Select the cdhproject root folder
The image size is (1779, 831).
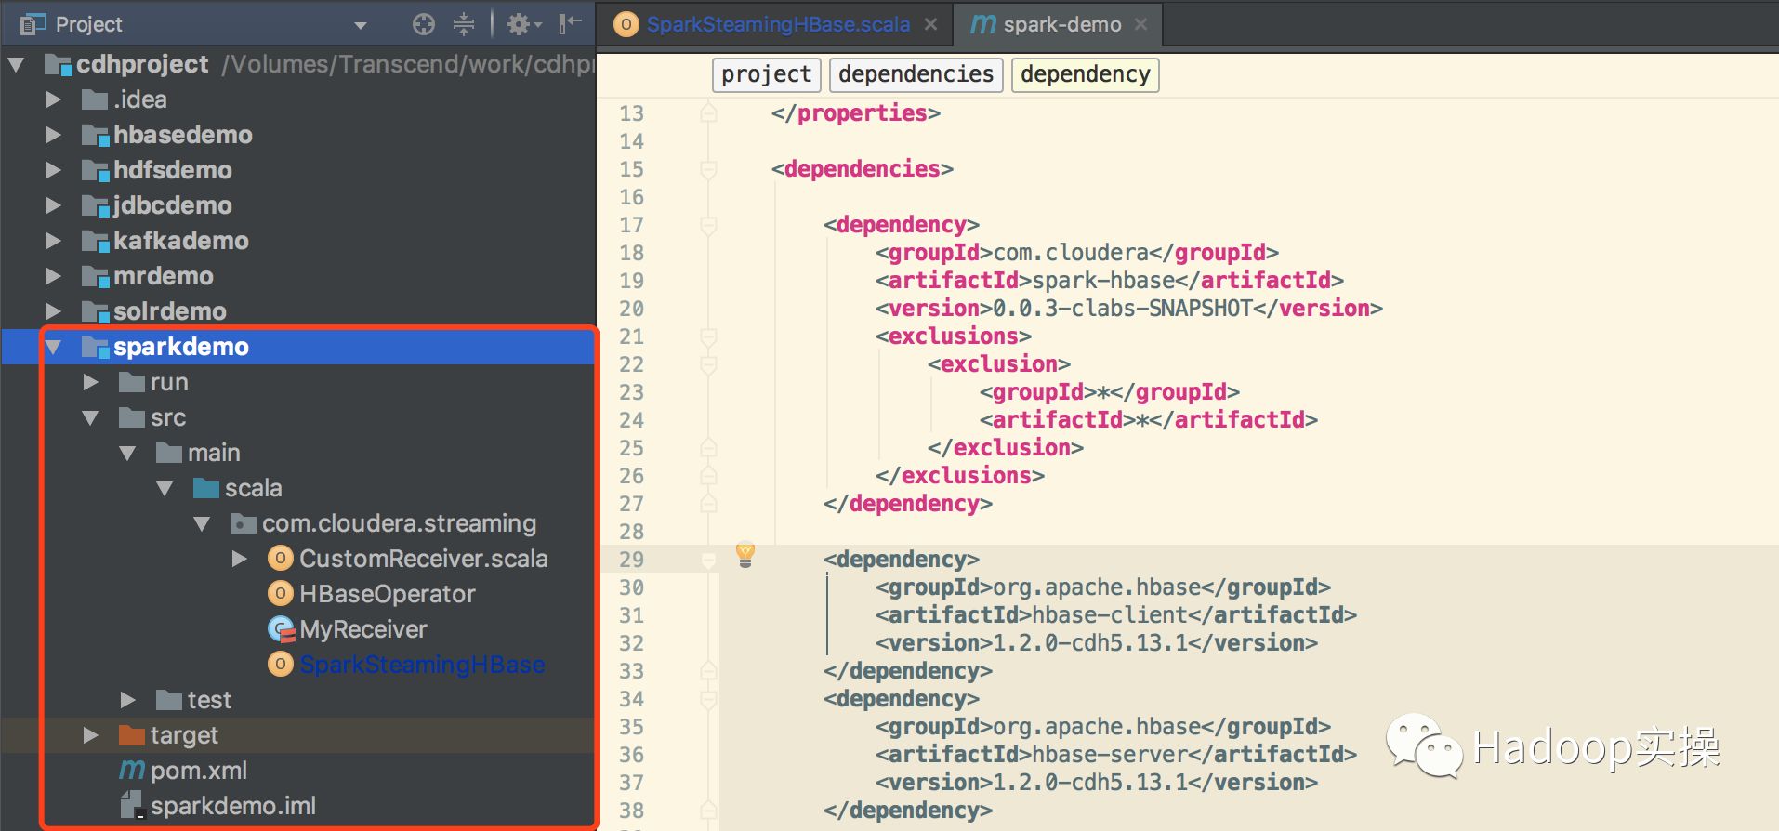142,64
